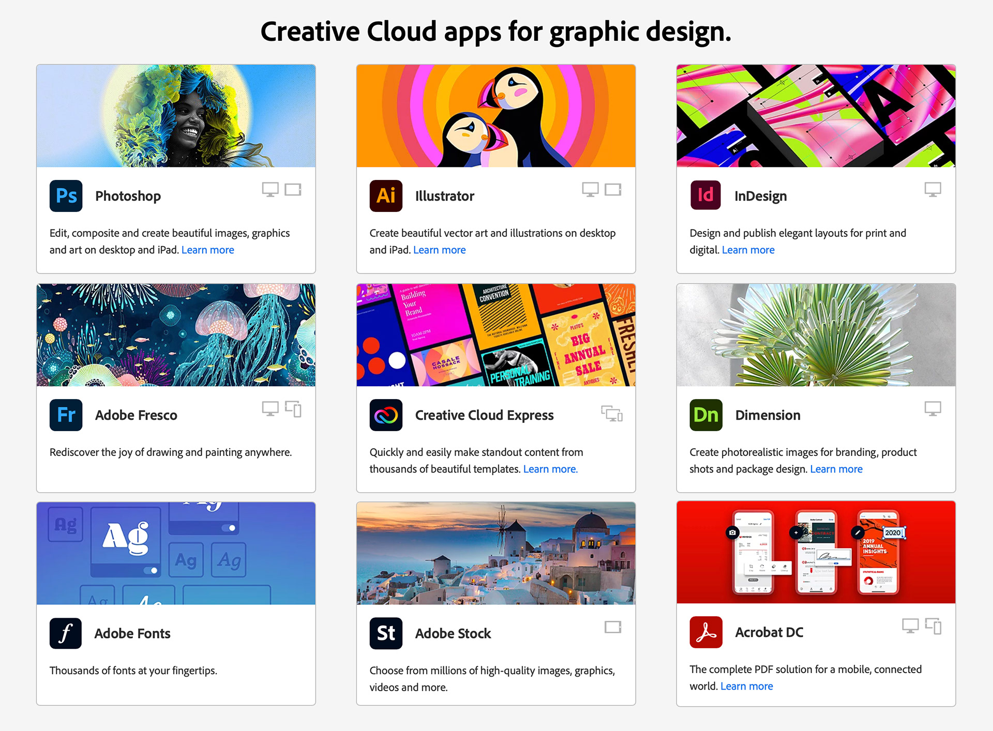Click 'Choose from millions of high-quality images' description

click(492, 679)
